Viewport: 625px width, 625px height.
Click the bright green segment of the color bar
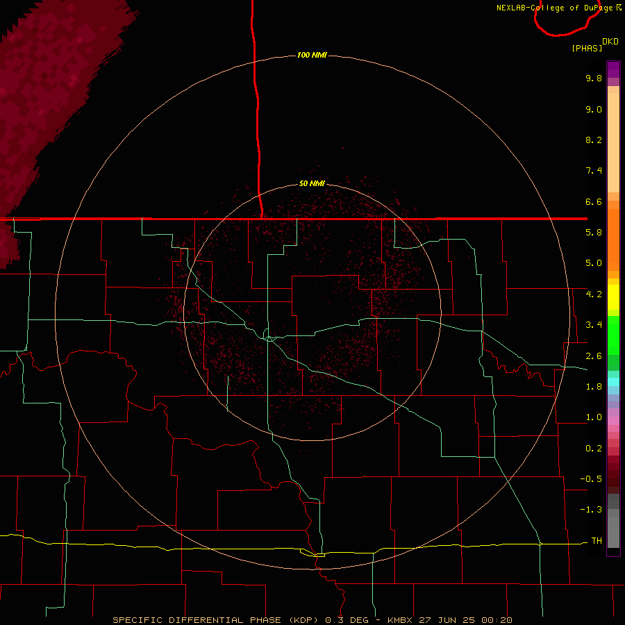613,335
